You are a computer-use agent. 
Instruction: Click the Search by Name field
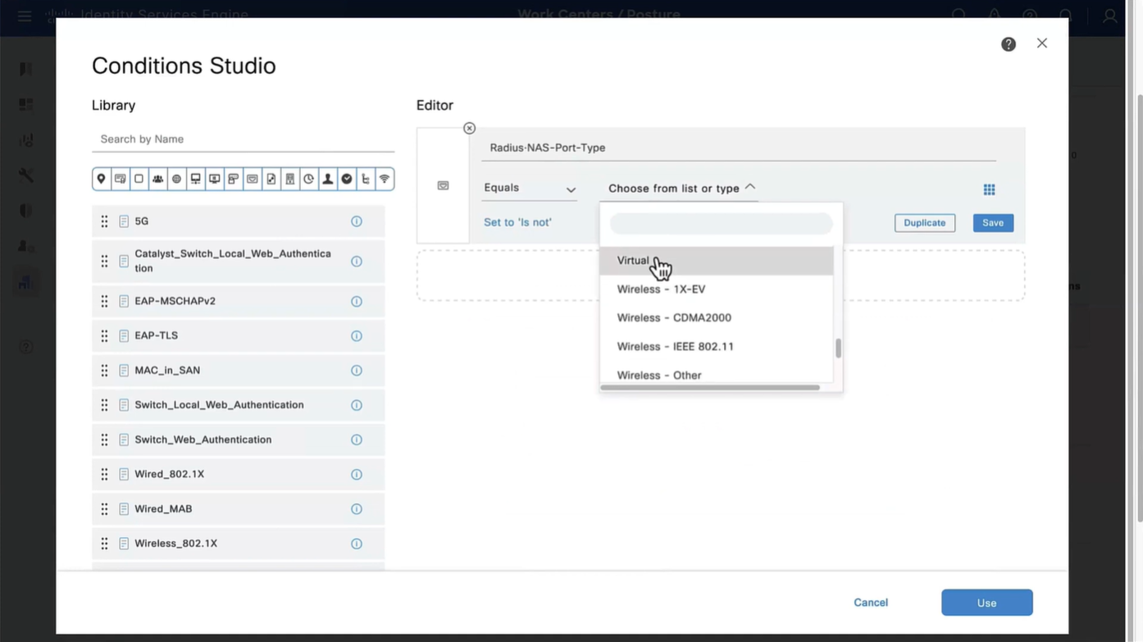[243, 139]
